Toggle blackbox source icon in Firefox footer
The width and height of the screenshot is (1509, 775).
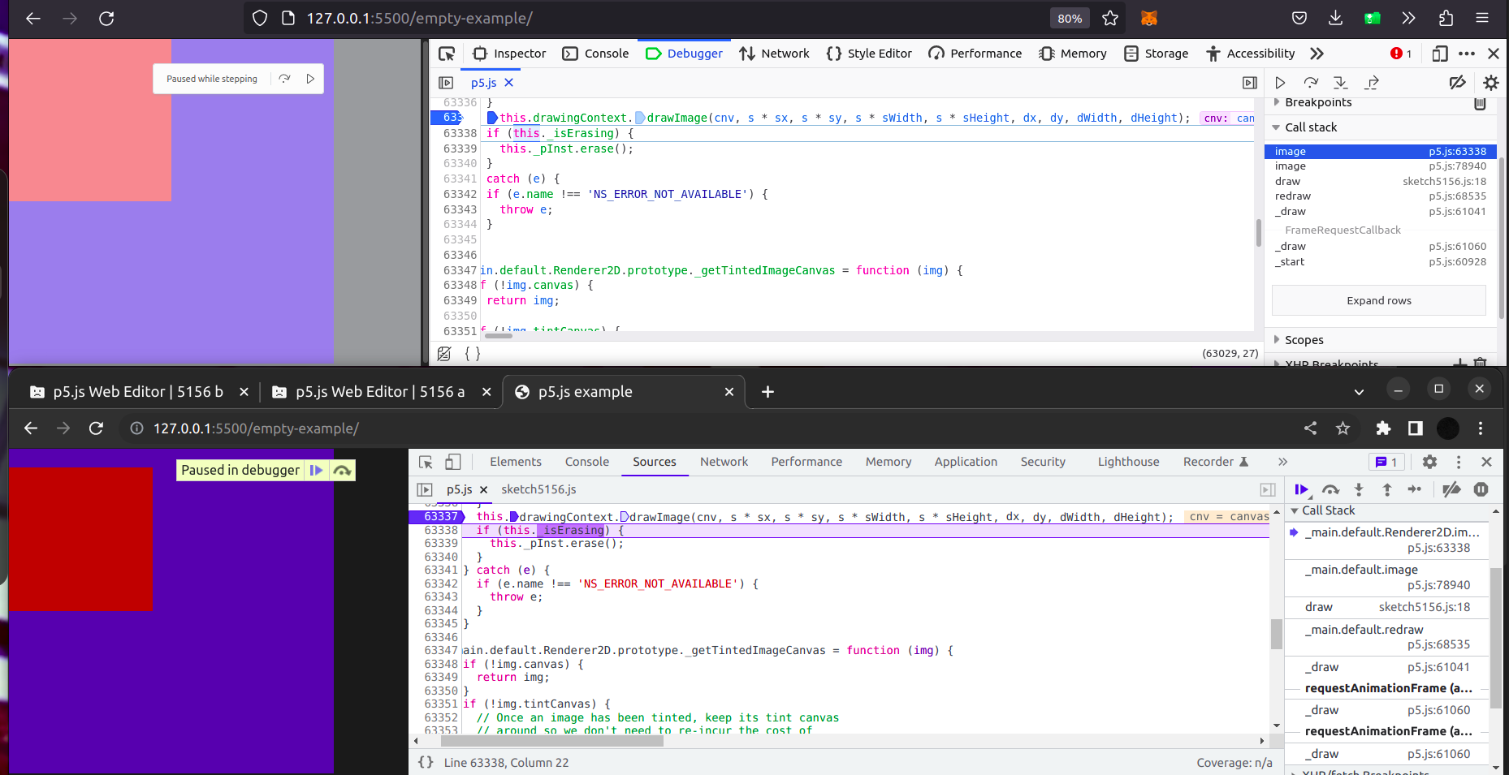pyautogui.click(x=444, y=354)
